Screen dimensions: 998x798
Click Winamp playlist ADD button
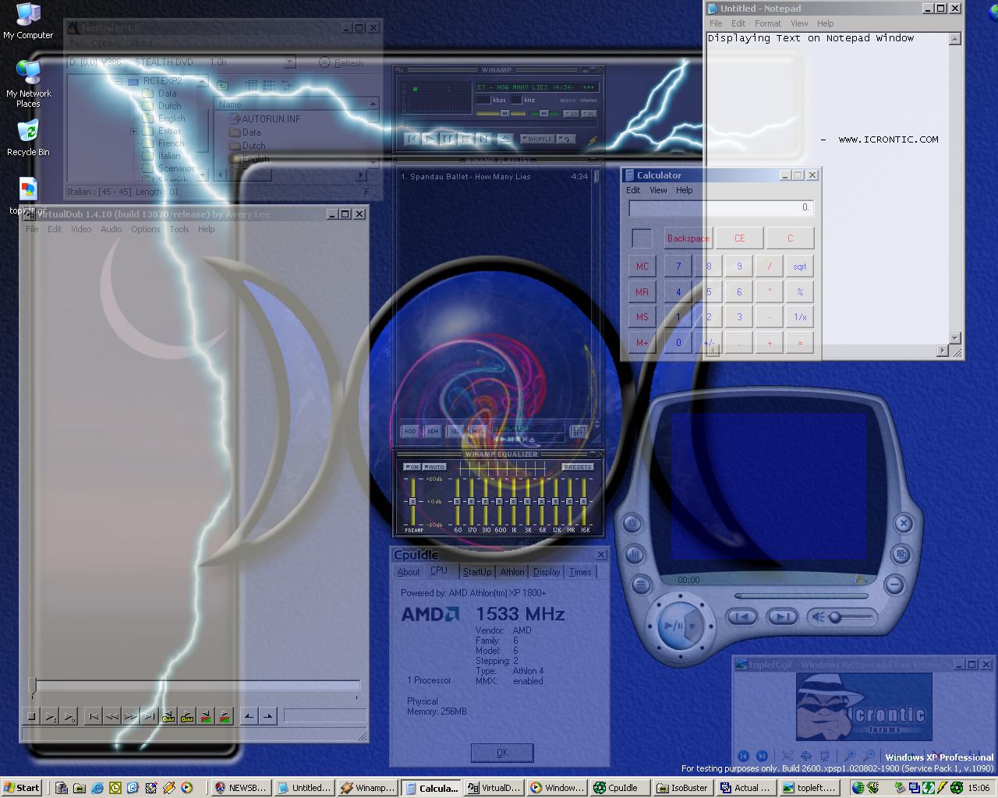tap(410, 430)
